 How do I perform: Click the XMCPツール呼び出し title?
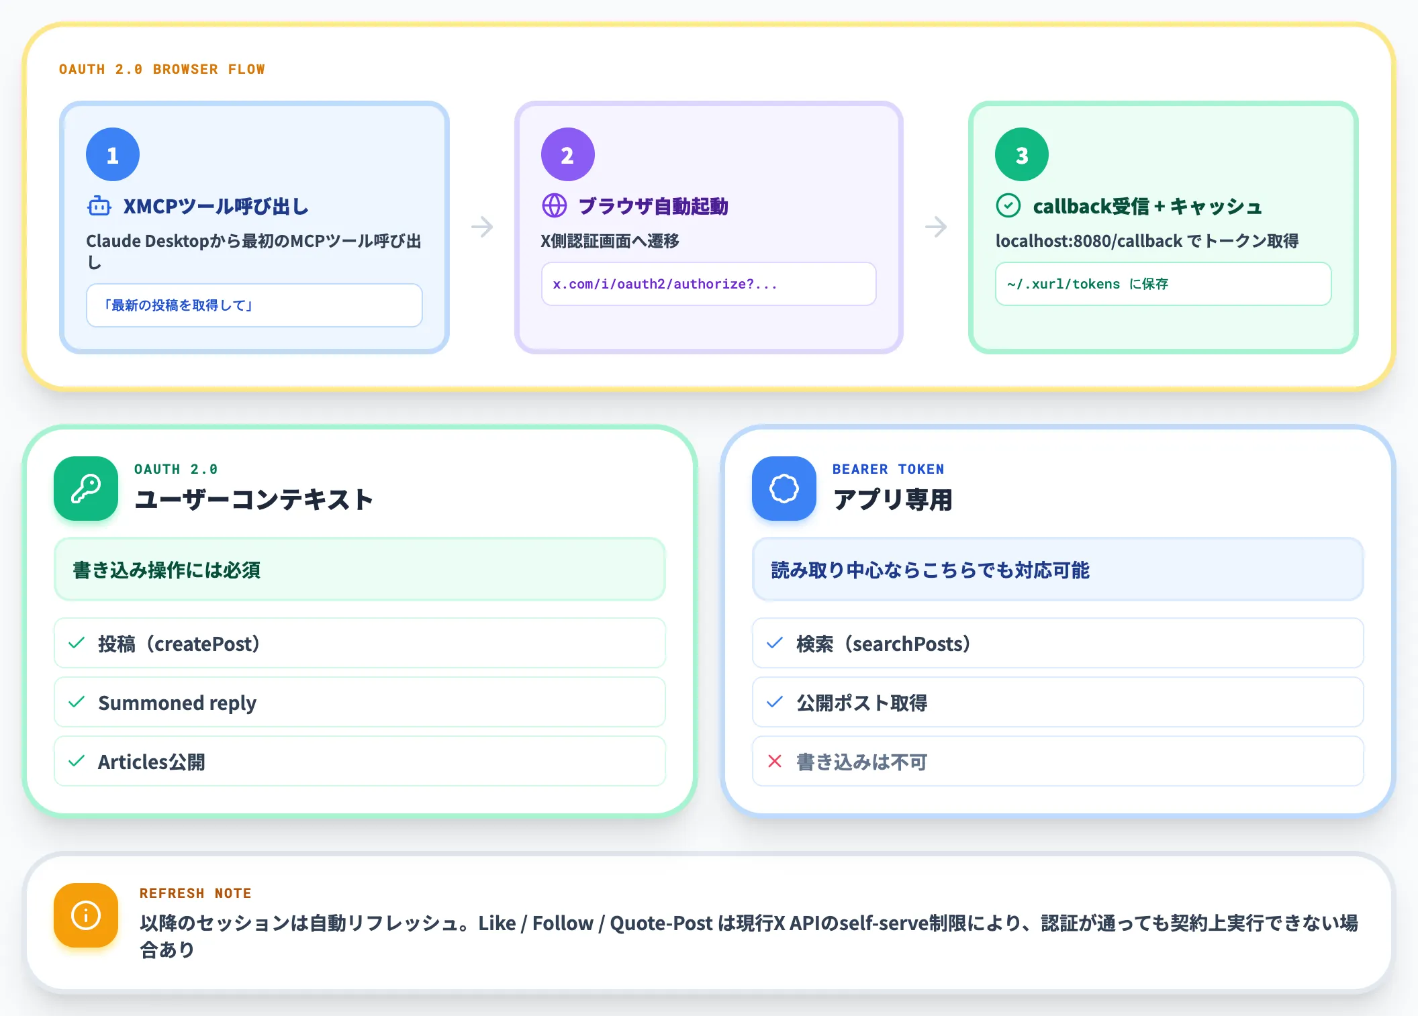[216, 206]
